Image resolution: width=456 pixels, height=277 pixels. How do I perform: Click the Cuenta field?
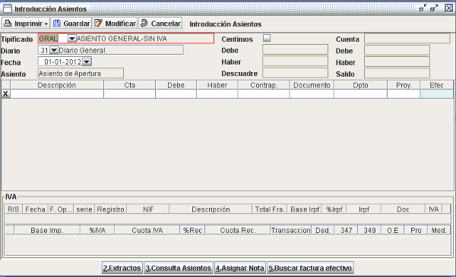(407, 39)
